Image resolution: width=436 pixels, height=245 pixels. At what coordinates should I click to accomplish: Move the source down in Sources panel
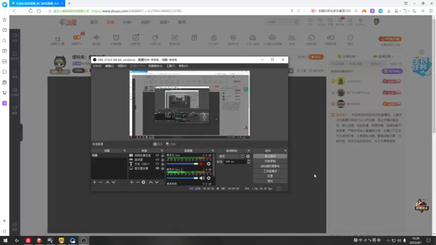click(156, 182)
